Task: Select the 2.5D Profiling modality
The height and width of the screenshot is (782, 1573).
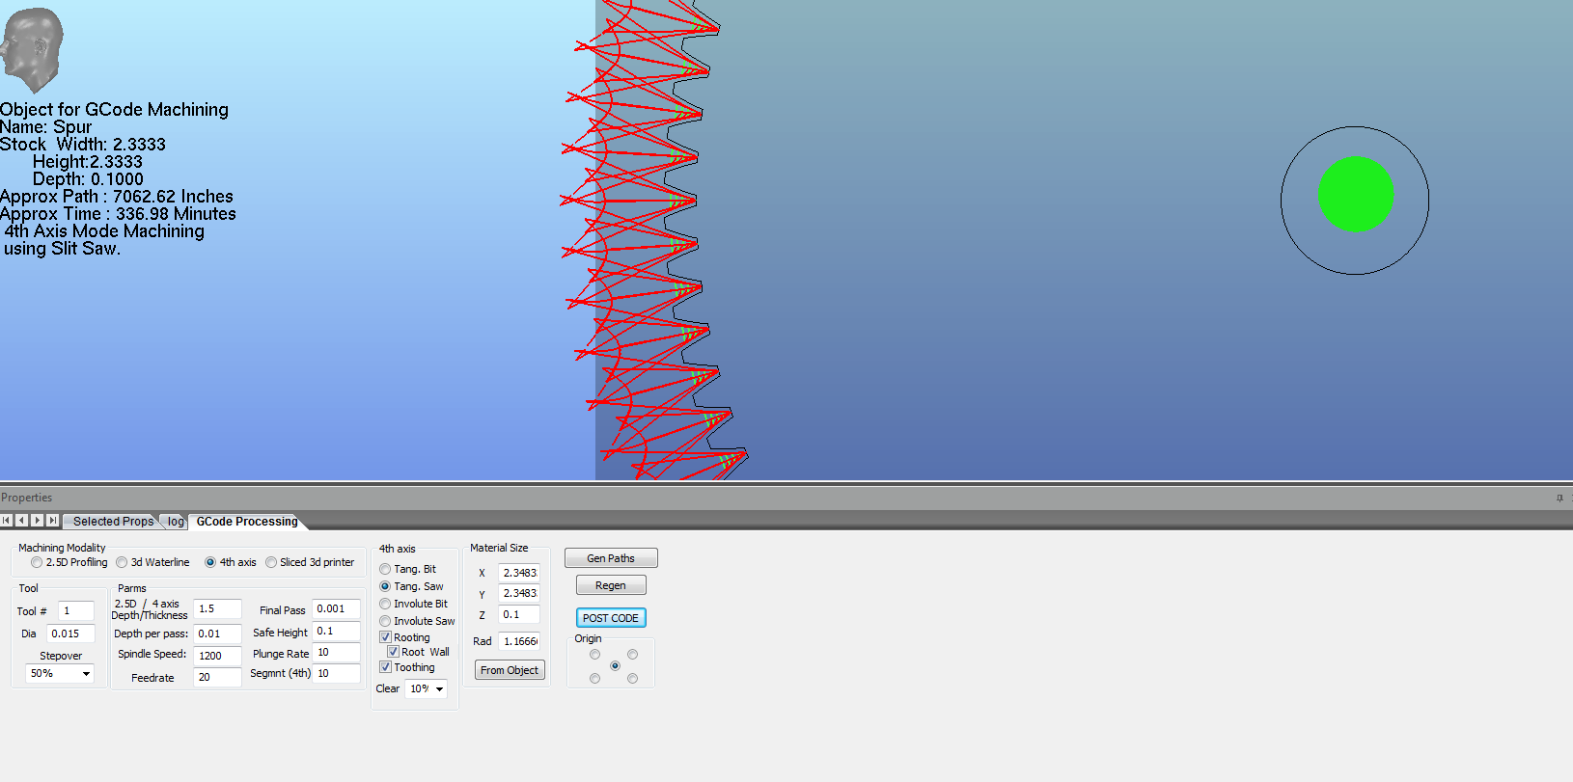Action: [37, 562]
